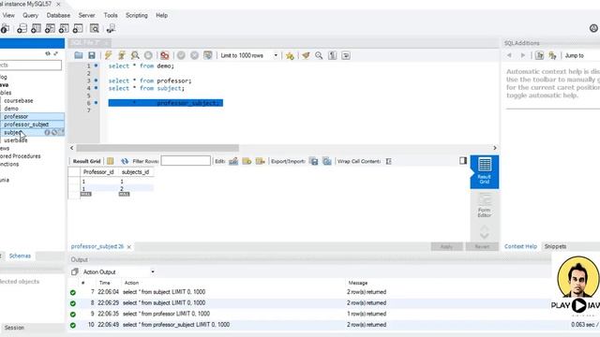The height and width of the screenshot is (337, 600).
Task: Switch to Result Grid side button
Action: (485, 171)
